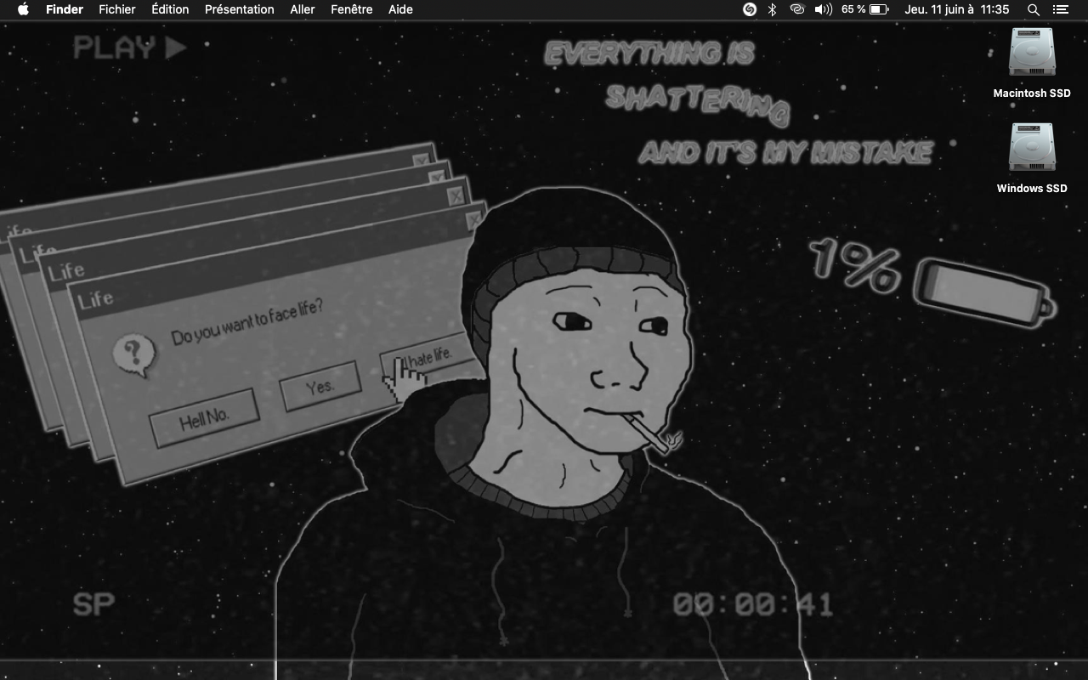Select the Windows SSD drive icon

point(1032,148)
